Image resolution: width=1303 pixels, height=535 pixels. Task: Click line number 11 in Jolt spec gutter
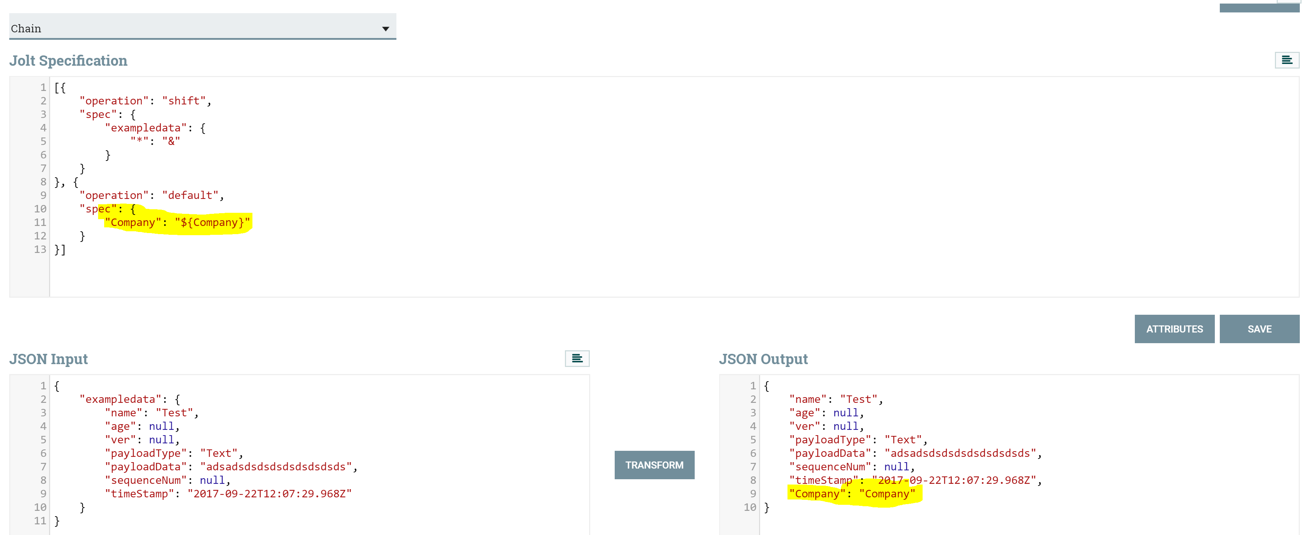coord(40,222)
